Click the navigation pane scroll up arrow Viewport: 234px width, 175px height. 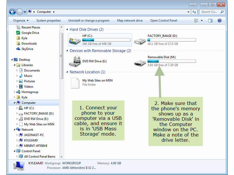tap(61, 27)
